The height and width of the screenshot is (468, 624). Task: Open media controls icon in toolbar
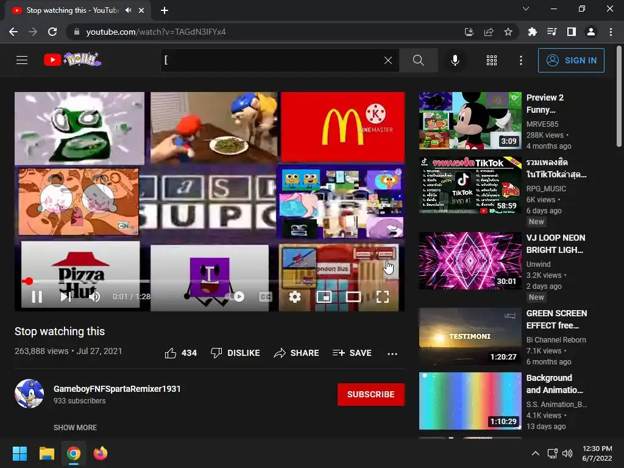coord(551,32)
